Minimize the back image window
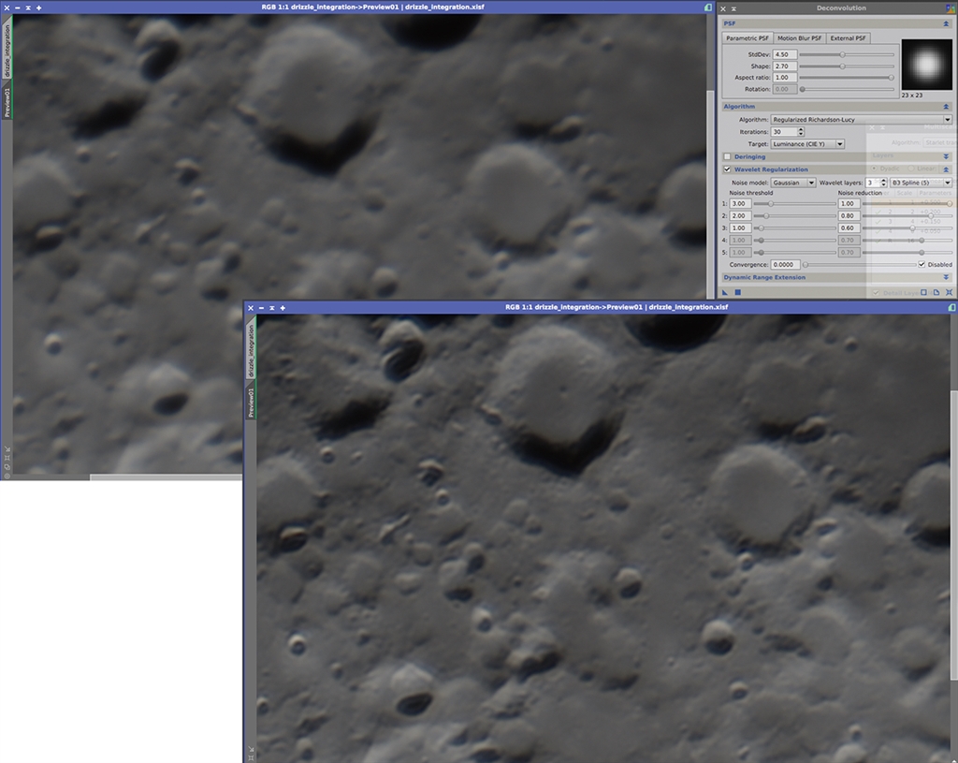 [17, 7]
